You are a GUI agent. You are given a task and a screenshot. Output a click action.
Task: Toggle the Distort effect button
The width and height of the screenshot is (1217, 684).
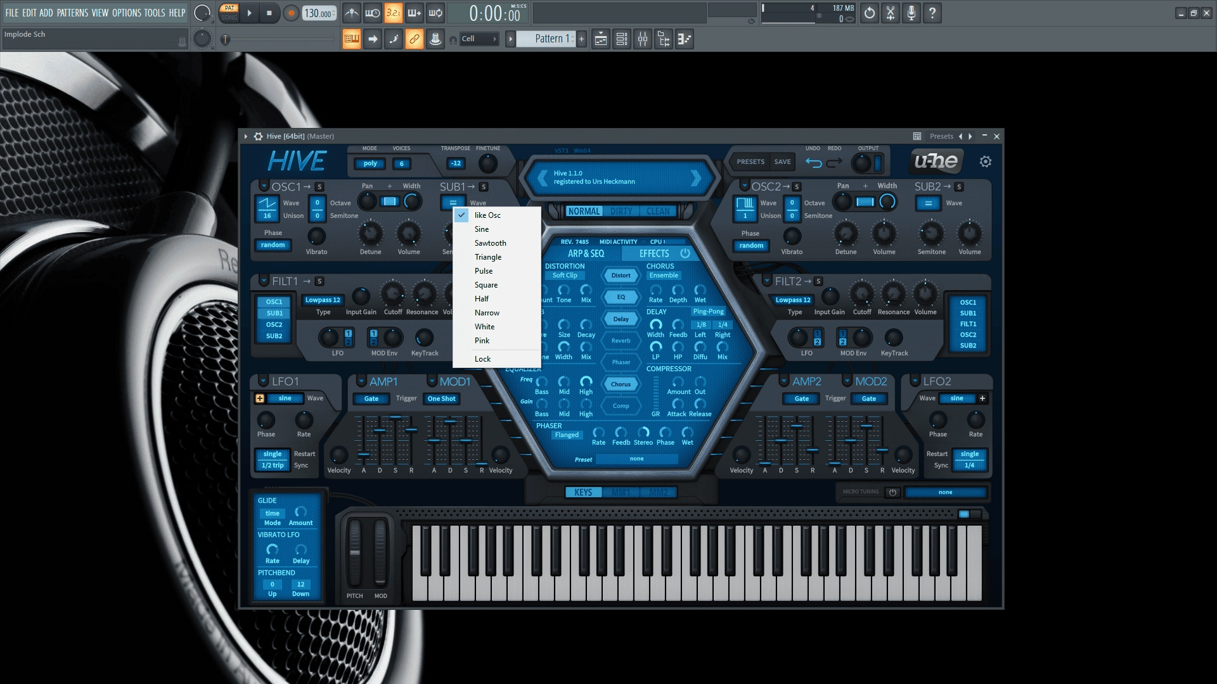tap(621, 275)
